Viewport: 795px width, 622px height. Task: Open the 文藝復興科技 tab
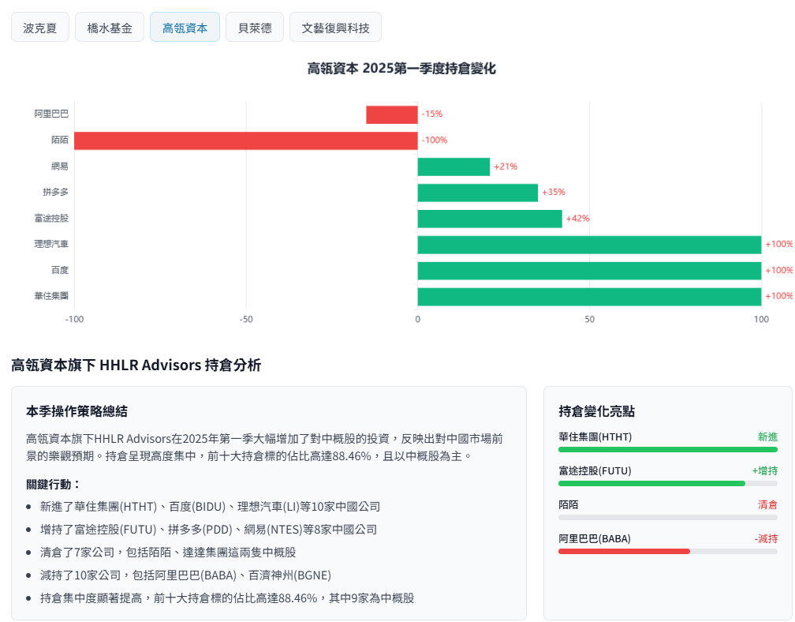335,28
